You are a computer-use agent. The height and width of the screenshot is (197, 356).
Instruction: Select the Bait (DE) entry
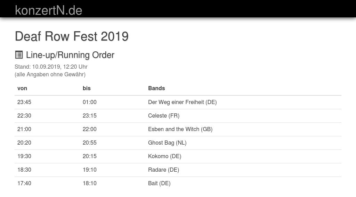tap(159, 183)
